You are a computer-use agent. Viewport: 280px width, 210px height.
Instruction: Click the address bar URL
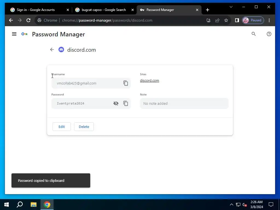107,20
